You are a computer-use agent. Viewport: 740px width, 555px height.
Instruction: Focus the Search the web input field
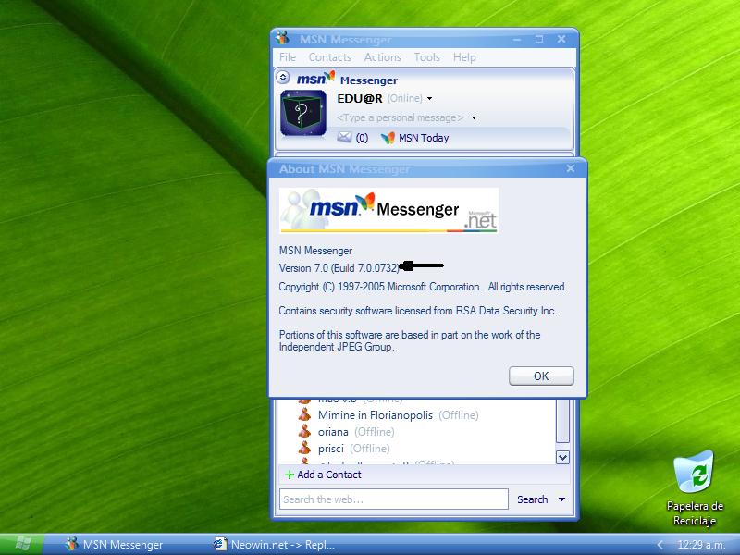tap(394, 499)
